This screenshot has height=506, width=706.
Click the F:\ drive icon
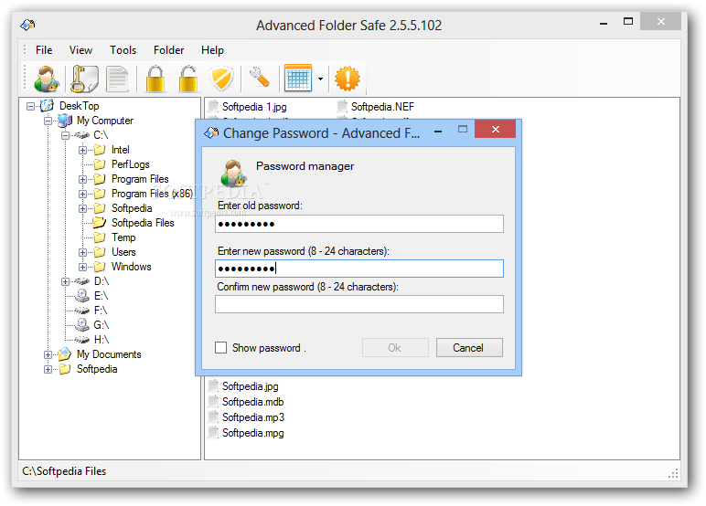click(x=82, y=311)
